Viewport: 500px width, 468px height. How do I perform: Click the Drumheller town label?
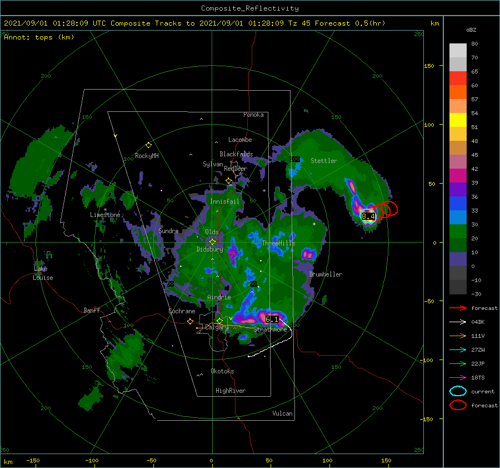[x=326, y=274]
